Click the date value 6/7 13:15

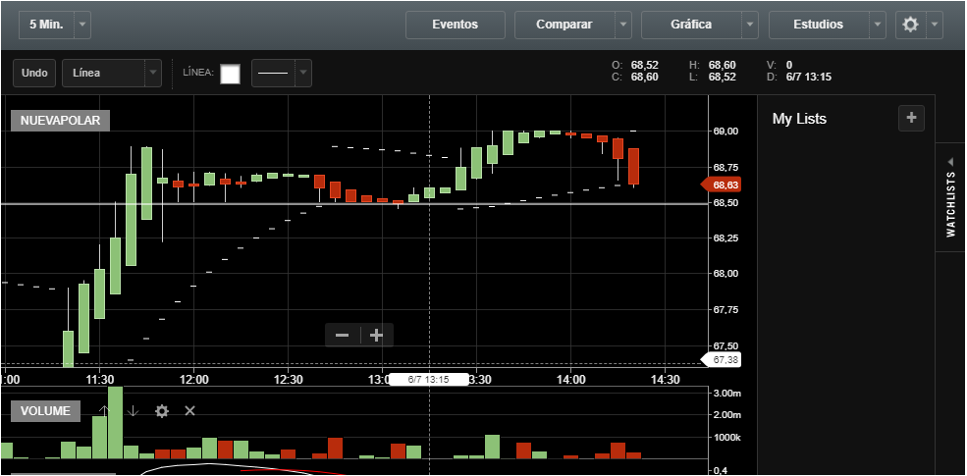[x=809, y=78]
